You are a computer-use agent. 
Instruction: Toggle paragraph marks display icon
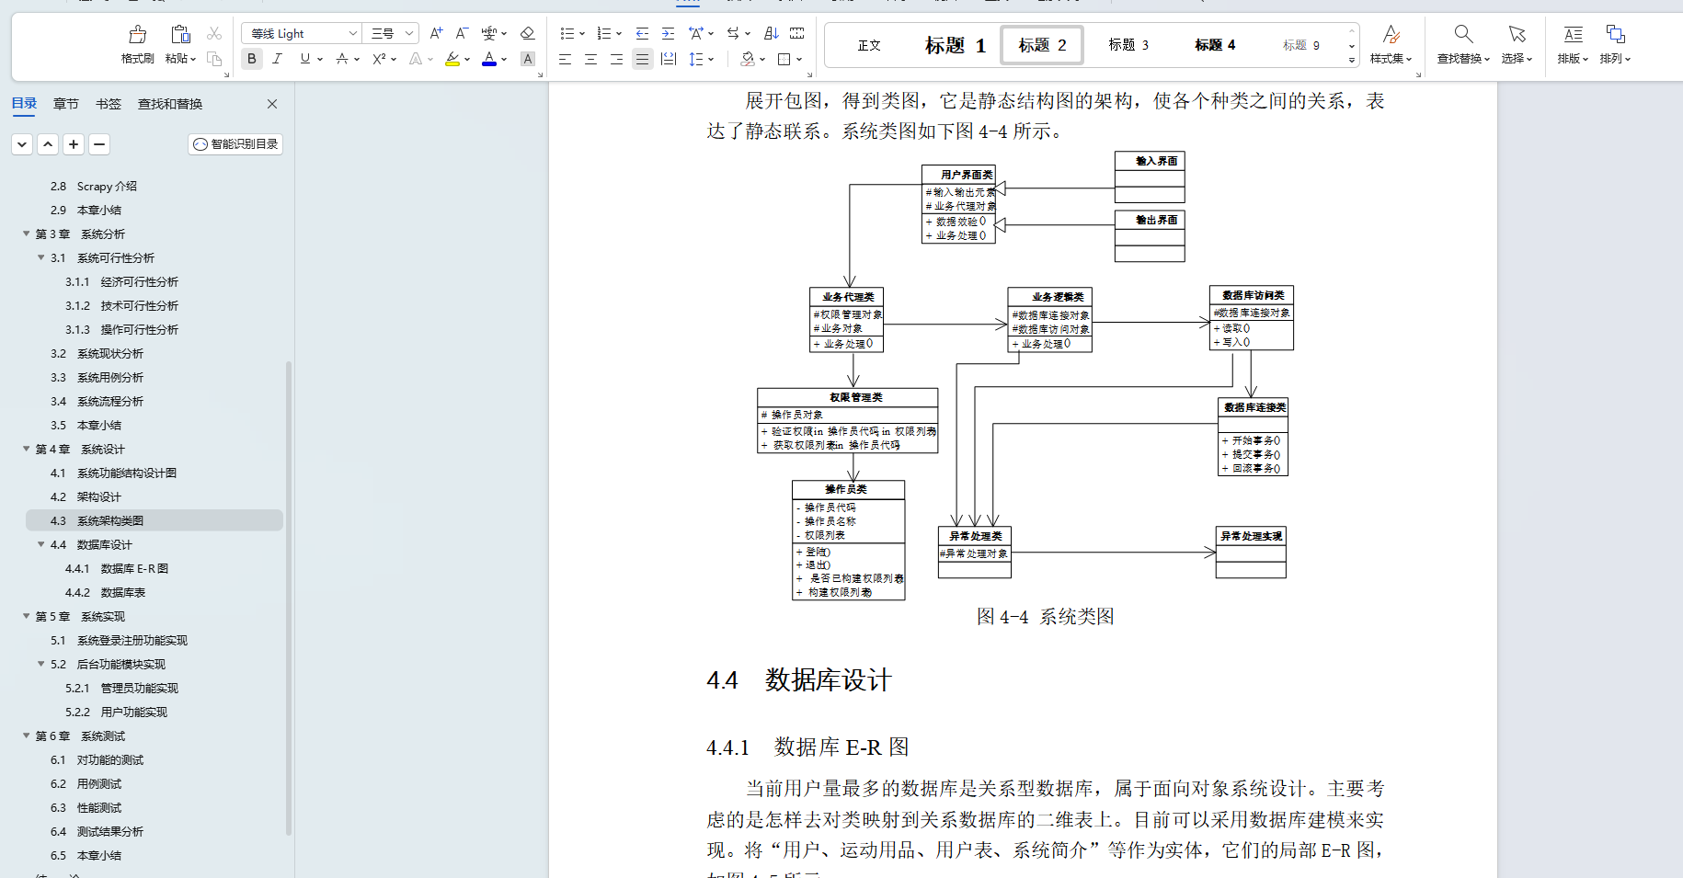[x=796, y=33]
